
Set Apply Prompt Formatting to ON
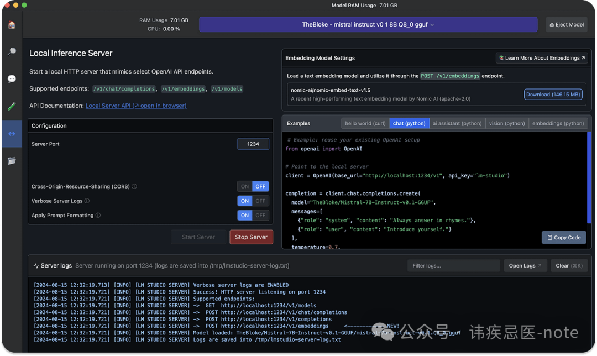[245, 215]
